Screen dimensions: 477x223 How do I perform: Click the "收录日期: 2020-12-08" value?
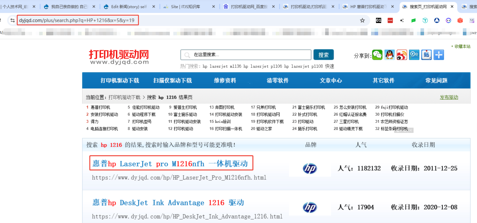pos(424,207)
